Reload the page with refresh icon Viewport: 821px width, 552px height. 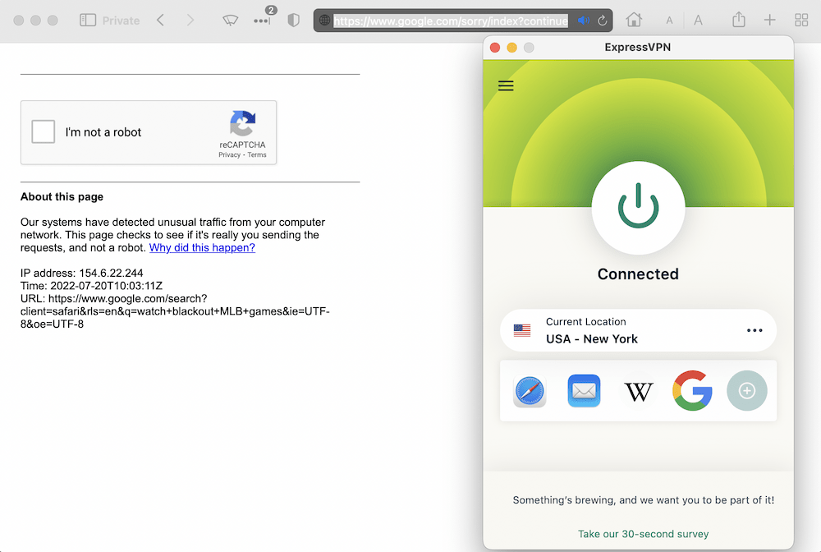point(602,21)
